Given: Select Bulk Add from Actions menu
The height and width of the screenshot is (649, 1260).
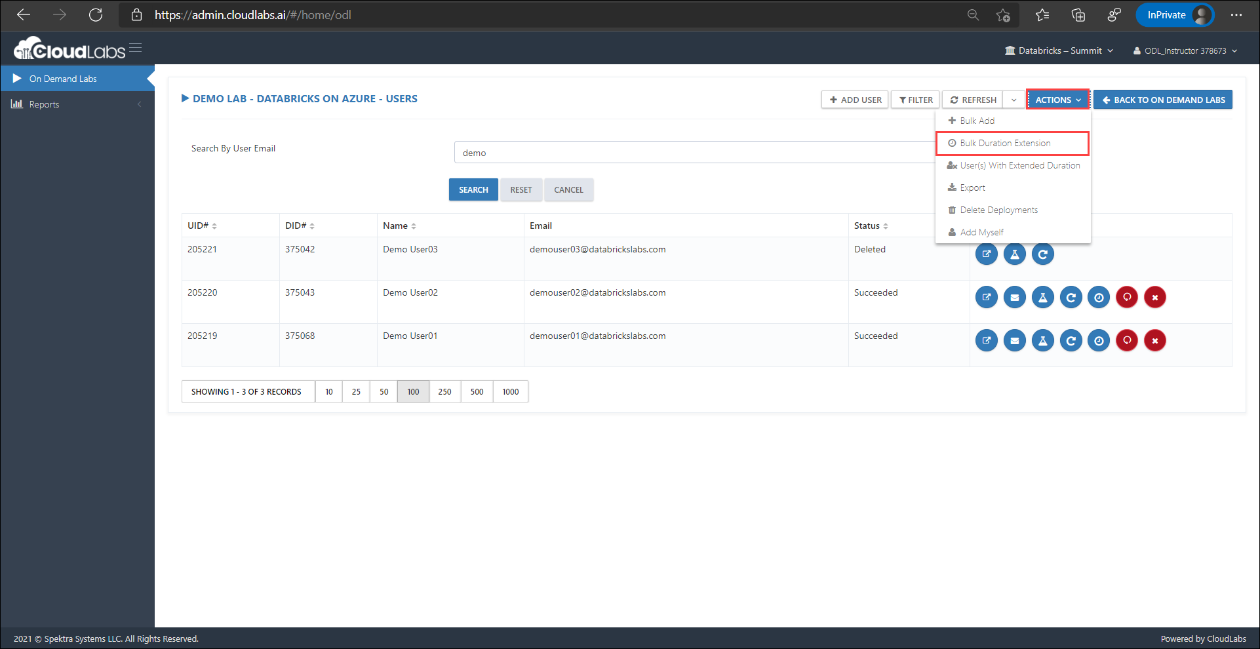Looking at the screenshot, I should click(x=1013, y=121).
